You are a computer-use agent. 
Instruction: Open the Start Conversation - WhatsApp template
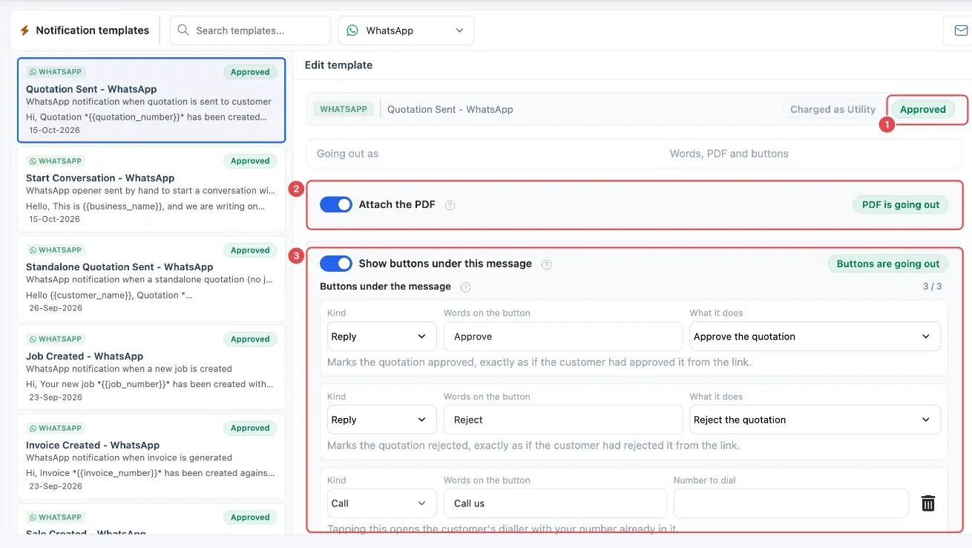(151, 189)
